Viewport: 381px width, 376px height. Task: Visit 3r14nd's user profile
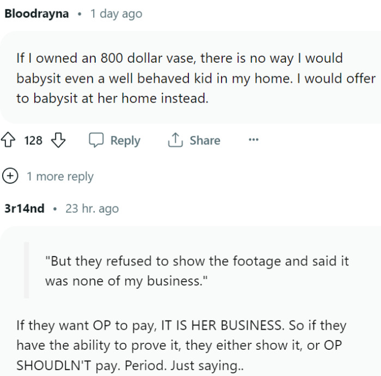[x=24, y=208]
